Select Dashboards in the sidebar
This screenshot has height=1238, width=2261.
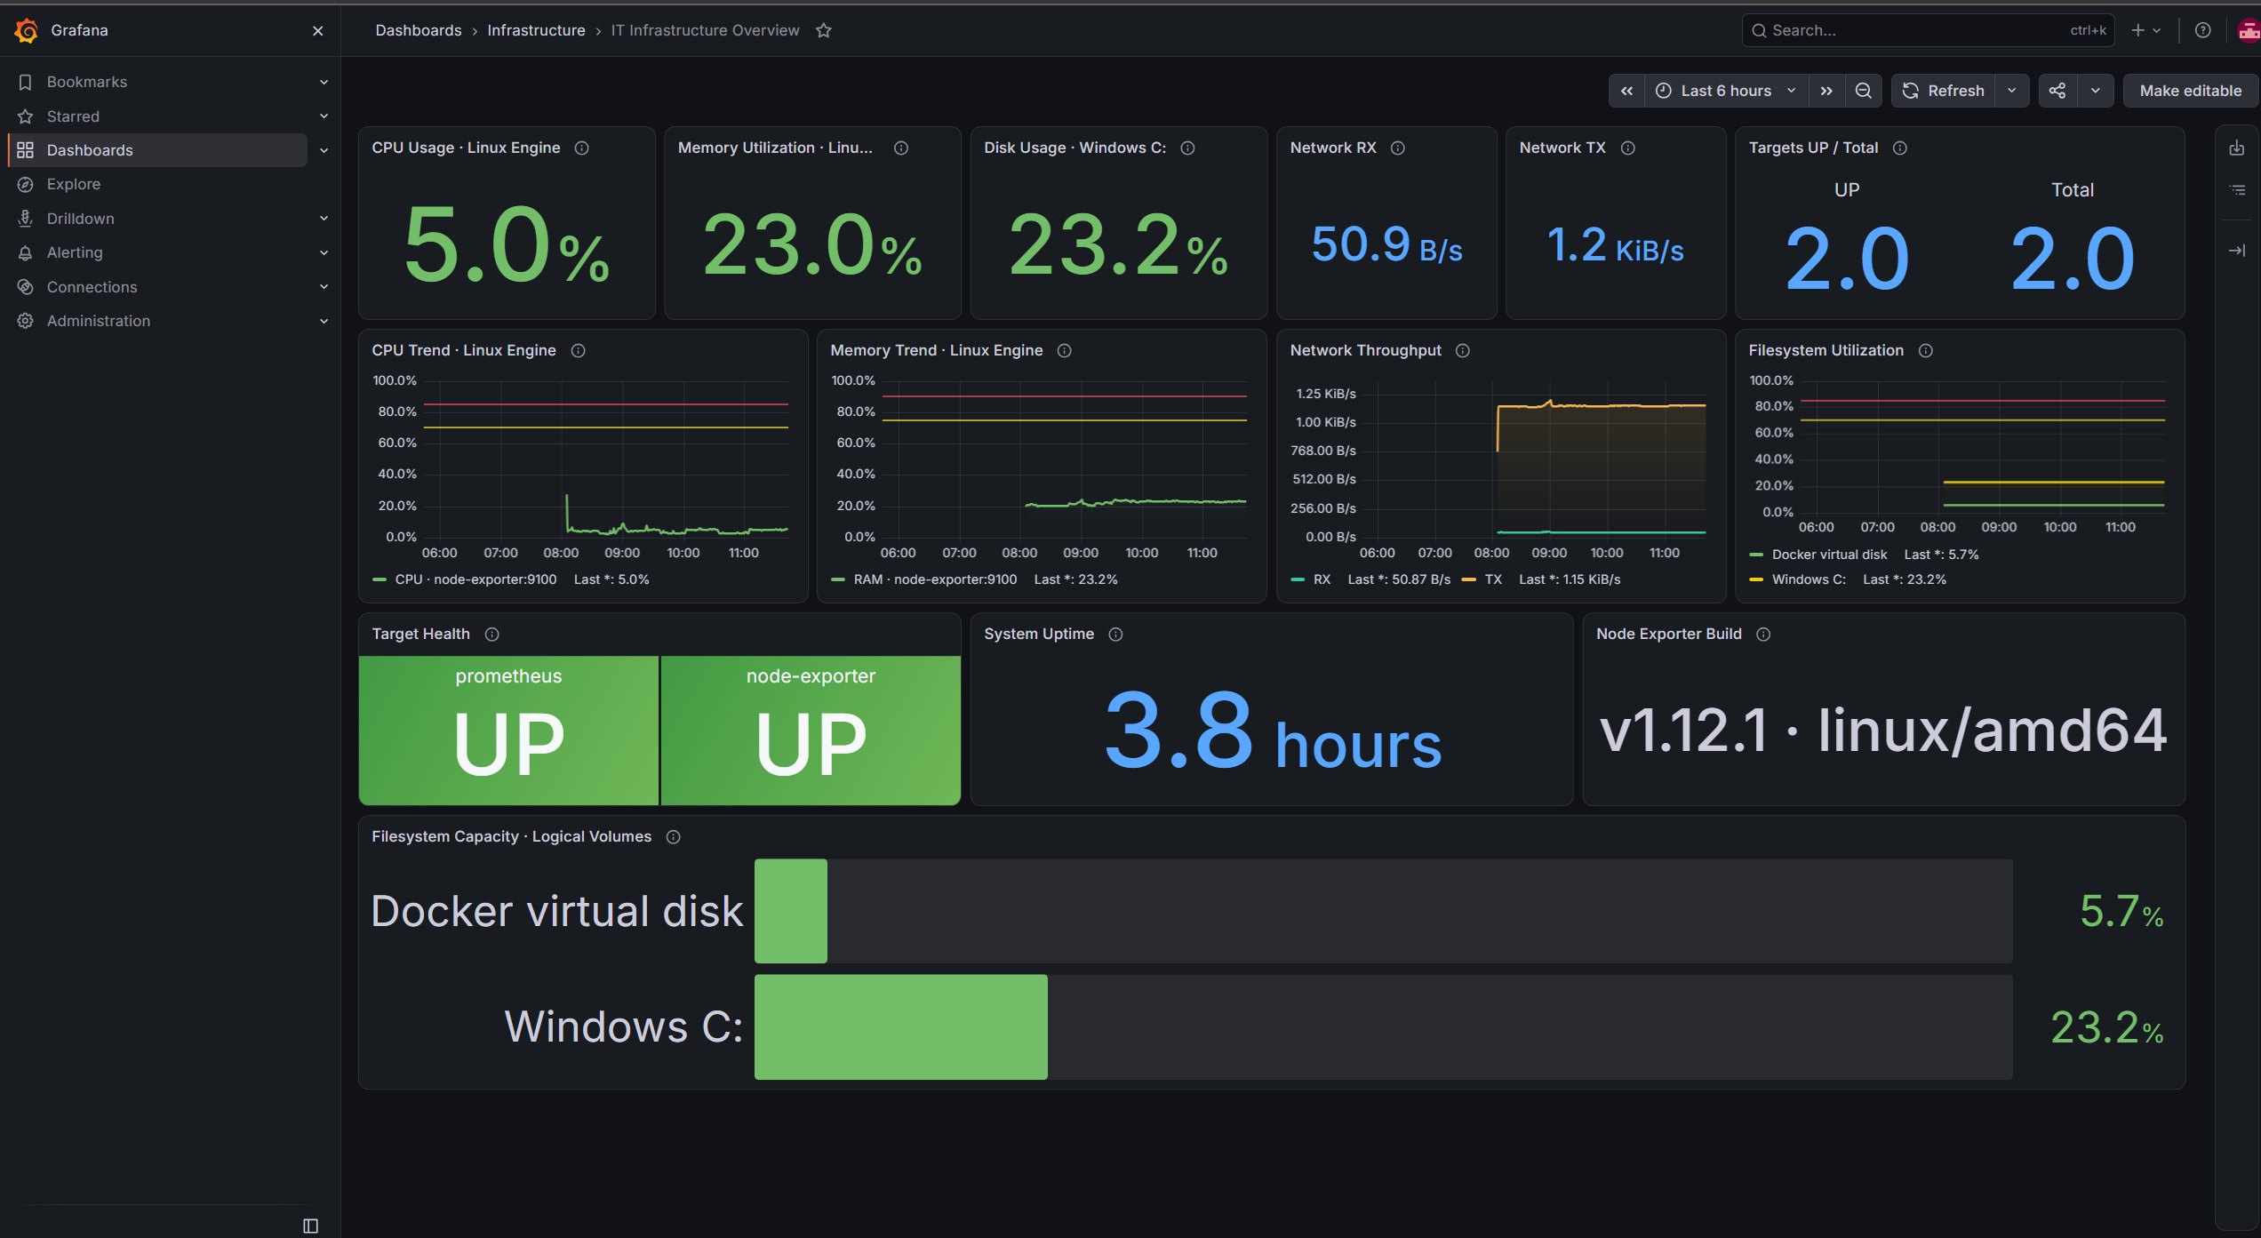(x=158, y=150)
